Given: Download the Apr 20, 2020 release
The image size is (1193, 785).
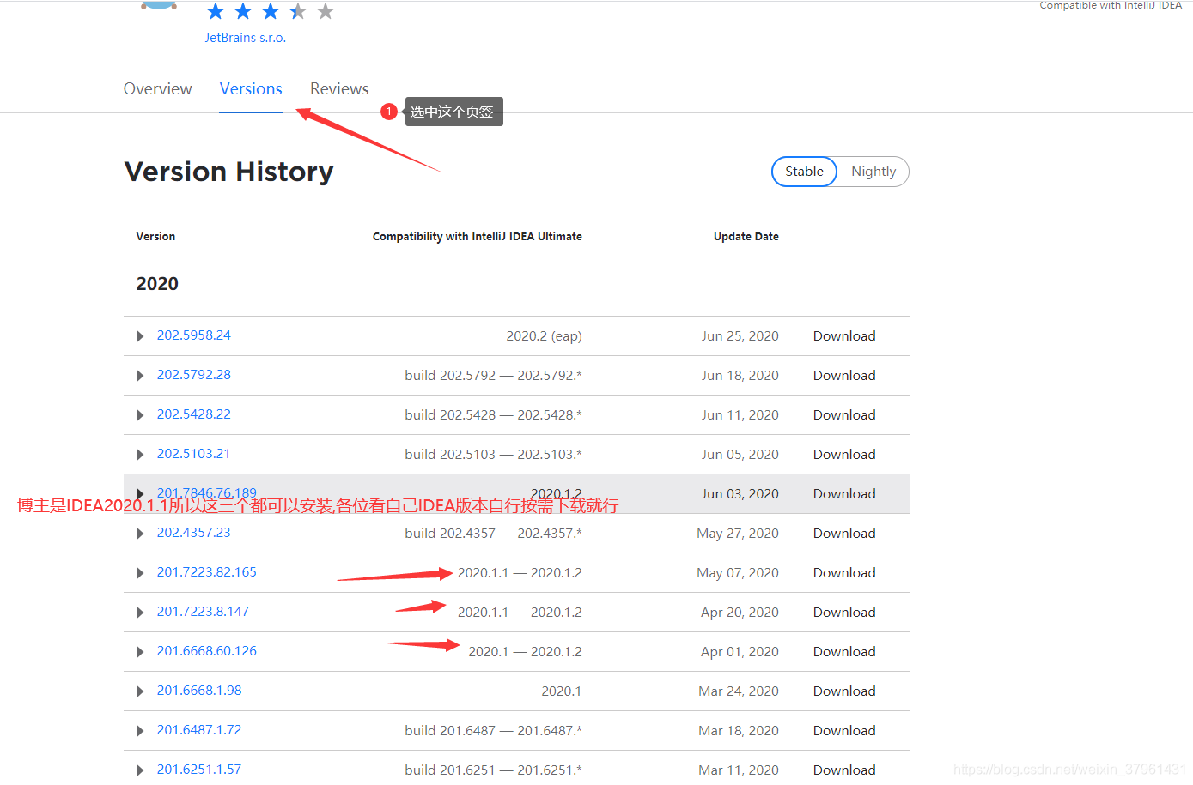Looking at the screenshot, I should pyautogui.click(x=844, y=613).
